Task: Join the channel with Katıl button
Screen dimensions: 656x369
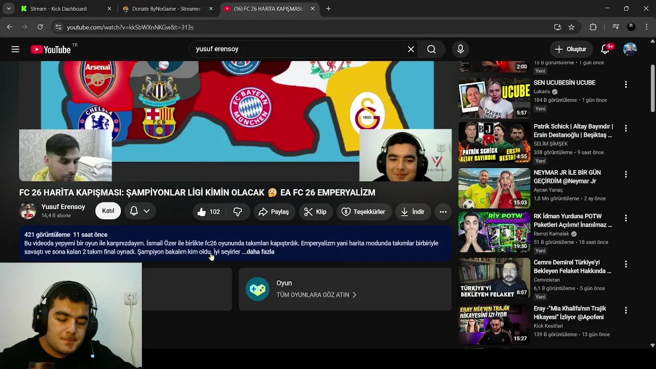Action: coord(108,211)
